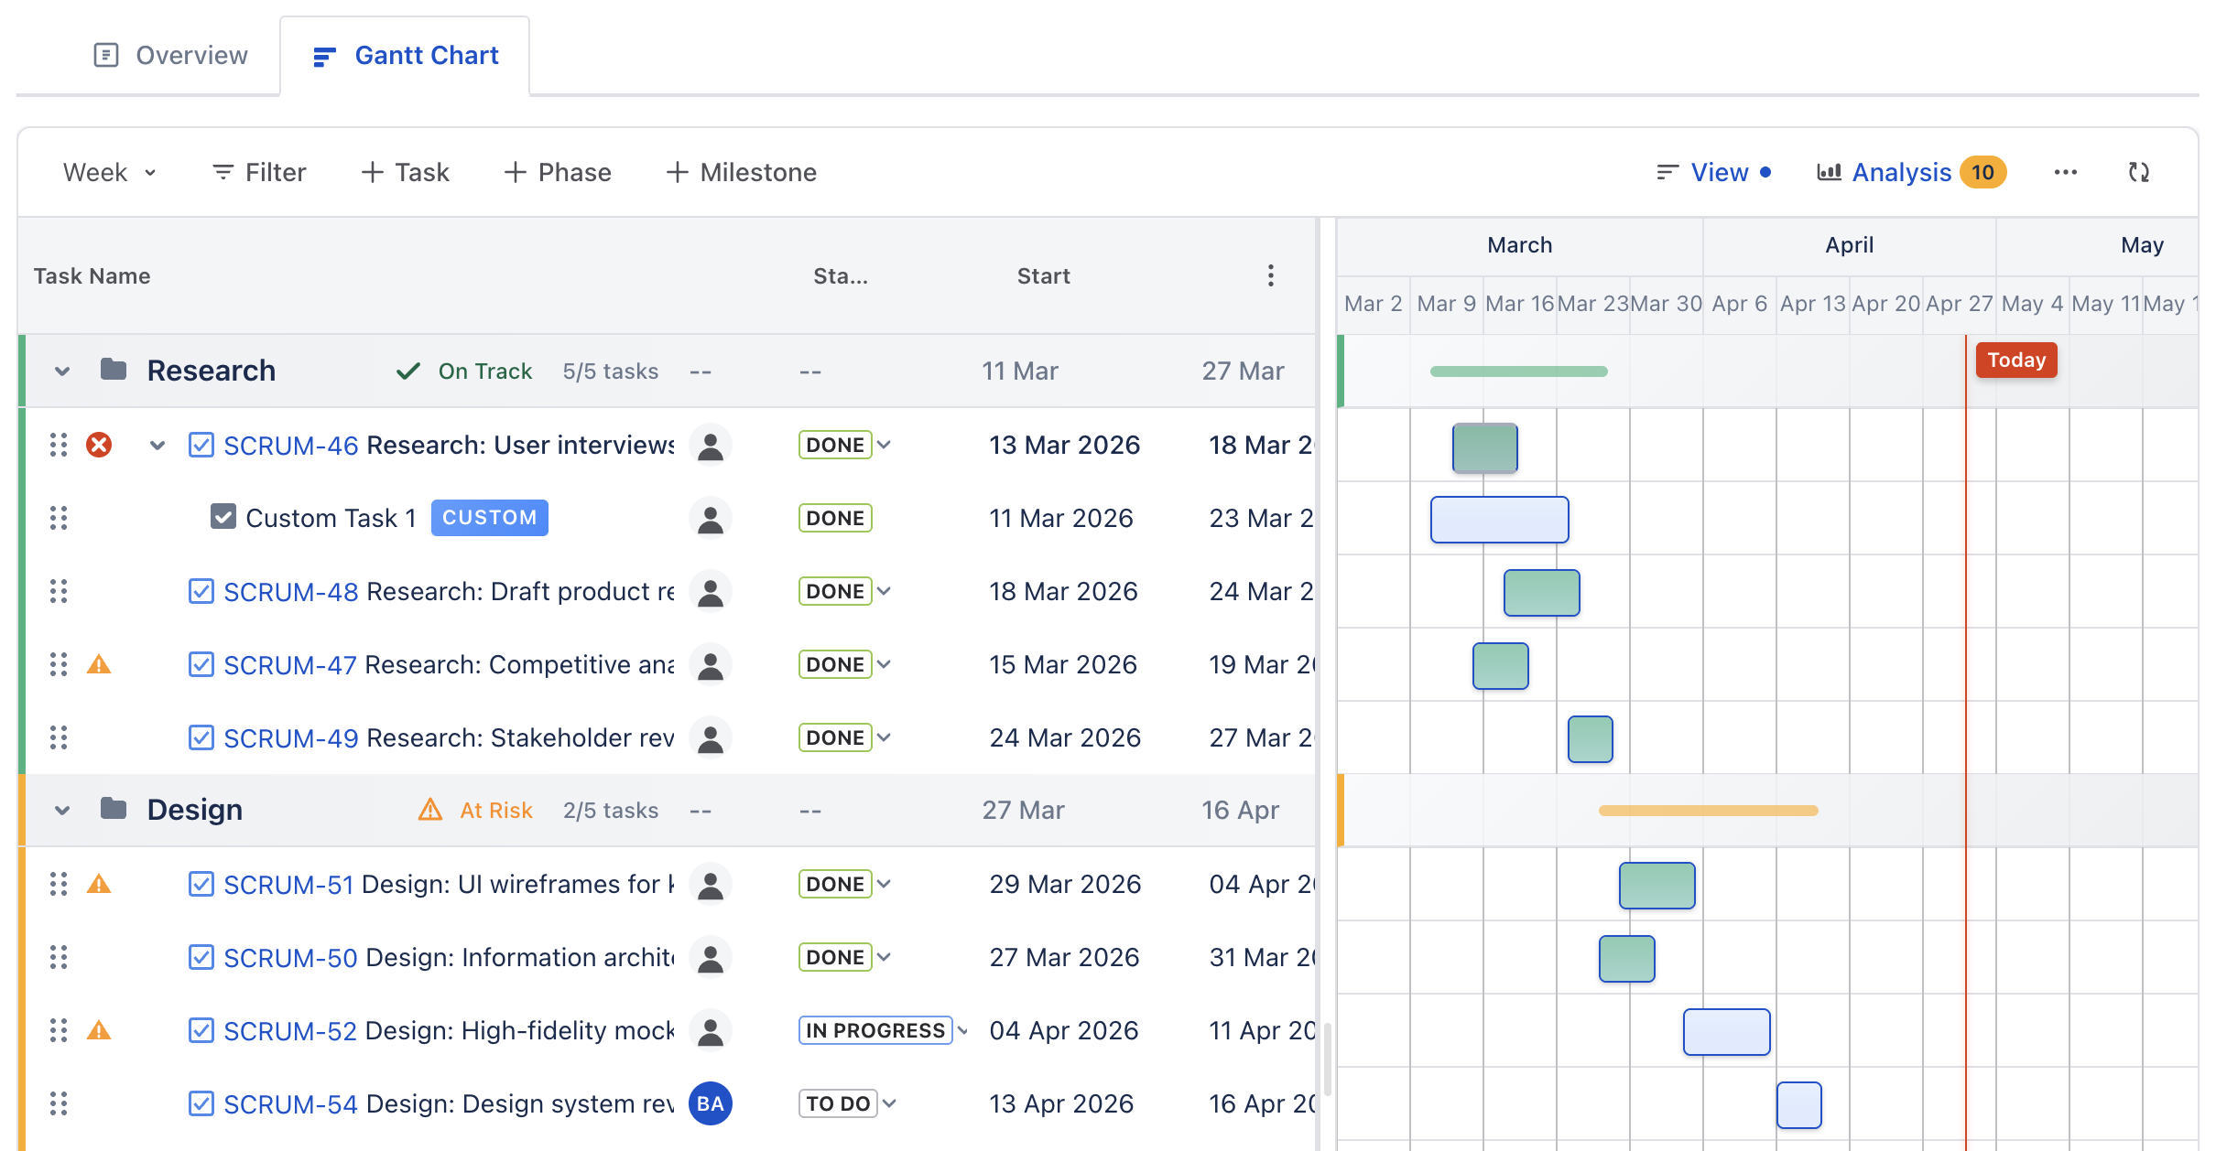Open the DONE status dropdown for SCRUM-47
This screenshot has width=2216, height=1151.
[845, 664]
